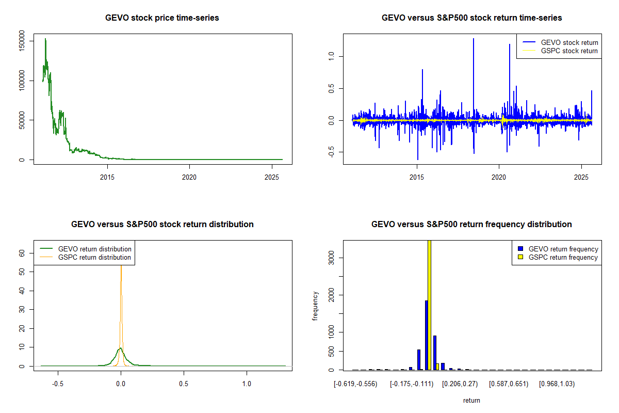Viewport: 619px width, 413px height.
Task: Click the 'frequency' y-axis label
Action: [315, 306]
